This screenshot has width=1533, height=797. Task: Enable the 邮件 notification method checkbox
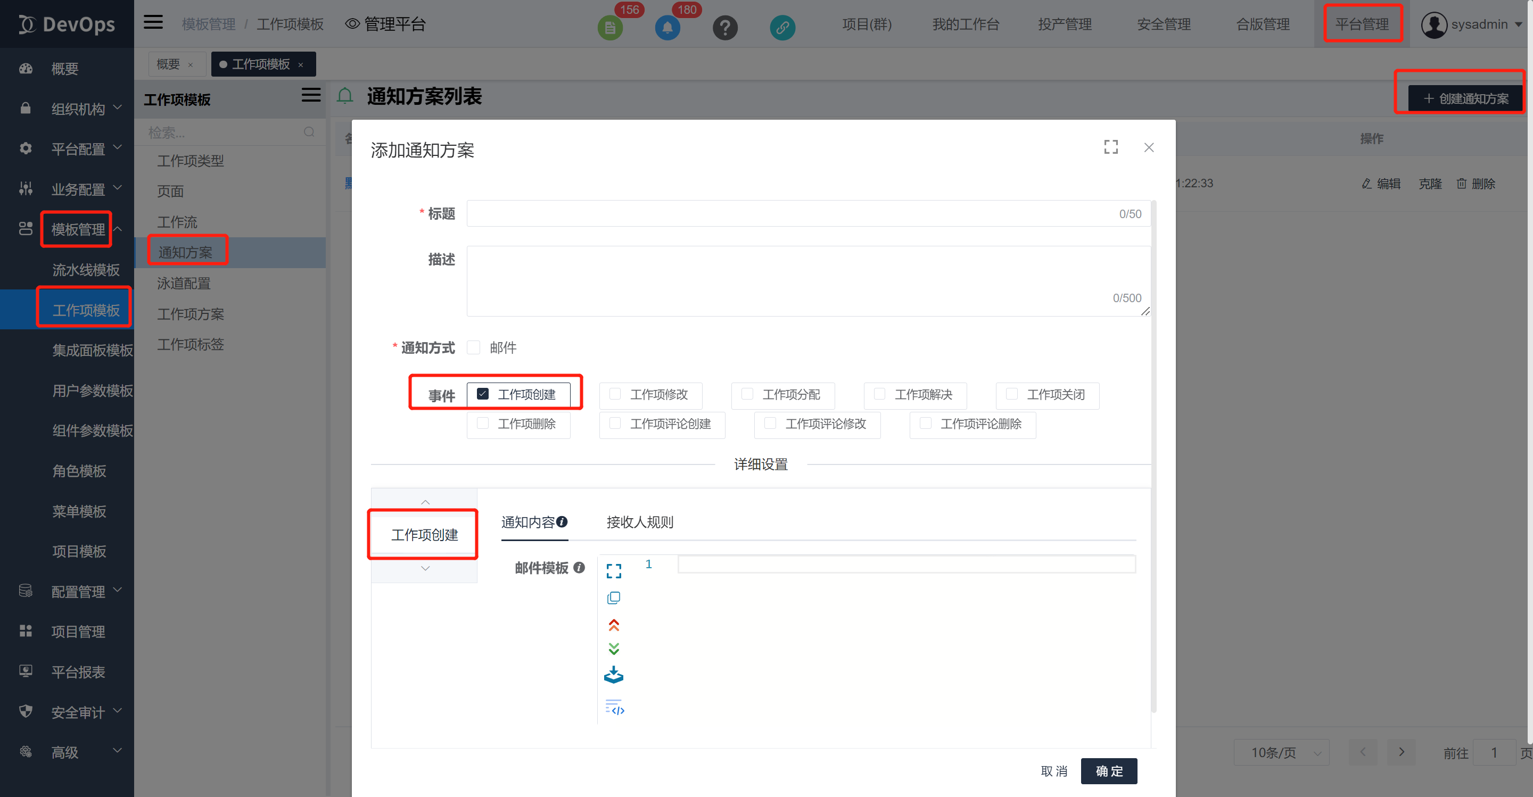pos(474,347)
